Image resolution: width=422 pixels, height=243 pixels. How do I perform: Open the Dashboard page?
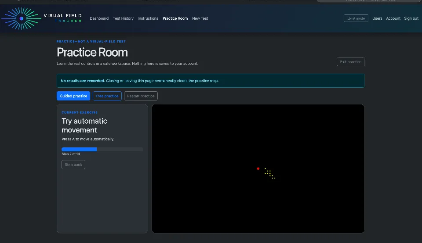[x=99, y=18]
